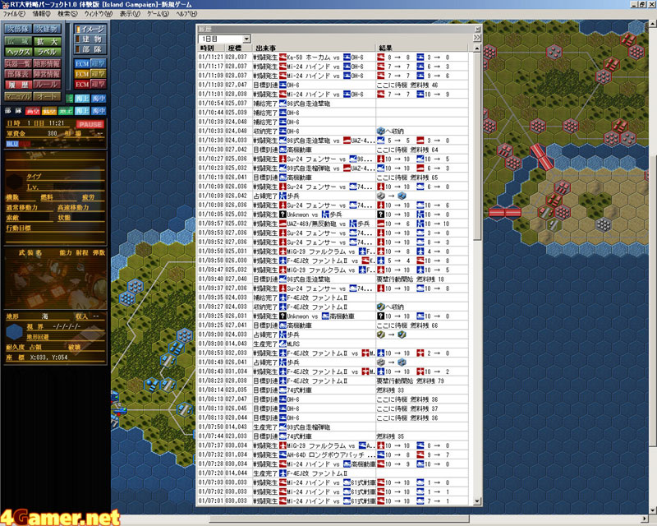This screenshot has height=526, width=657.
Task: Toggle the yellow ECM button
Action: coord(82,74)
